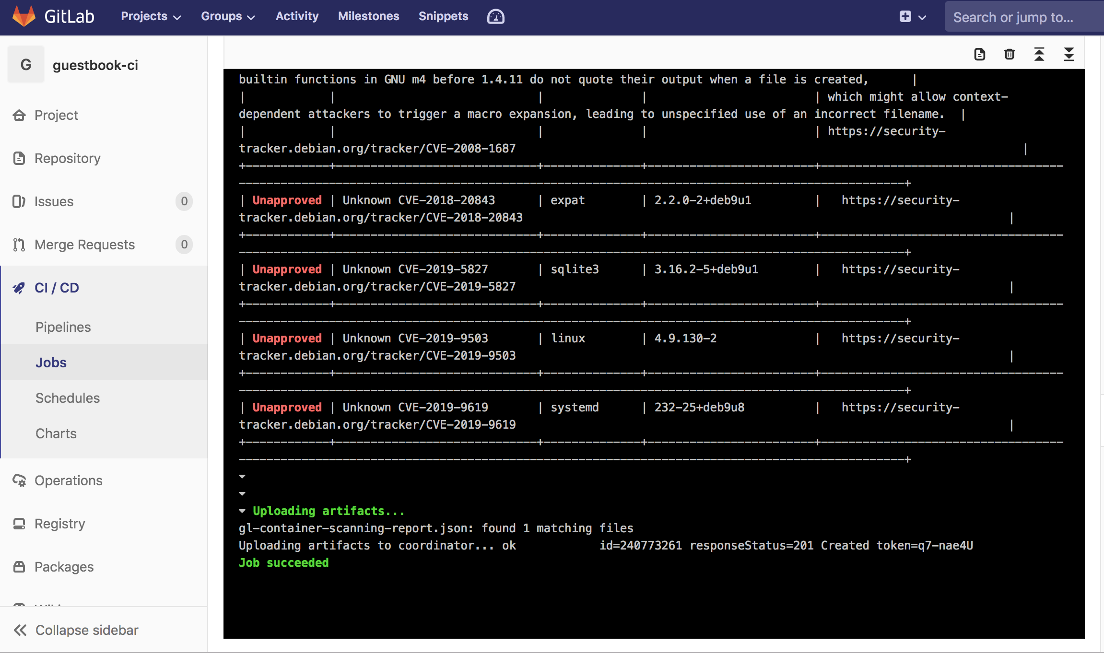The height and width of the screenshot is (655, 1104).
Task: Click the new file icon top right
Action: (981, 54)
